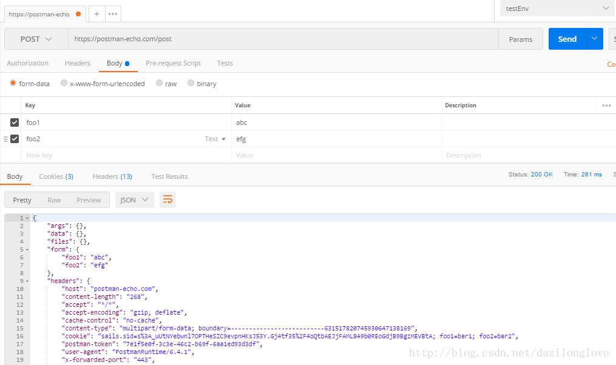Screen dimensions: 616x365
Task: Open the response Cookies (3) tab
Action: click(x=56, y=176)
